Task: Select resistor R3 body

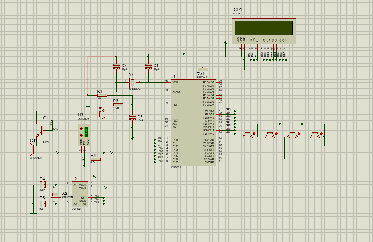Action: coord(118,105)
